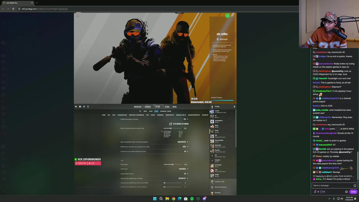Reload the browser page
The width and height of the screenshot is (359, 202).
(13, 9)
